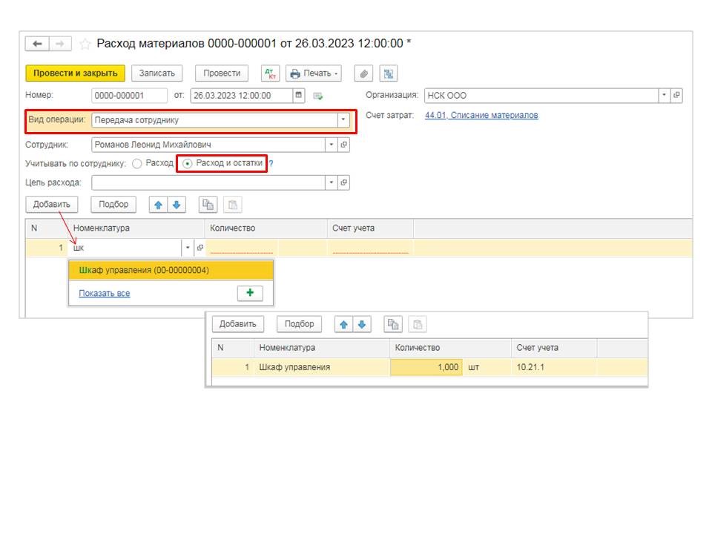Click help question mark beside Расход и остатки
712x534 pixels.
click(271, 163)
